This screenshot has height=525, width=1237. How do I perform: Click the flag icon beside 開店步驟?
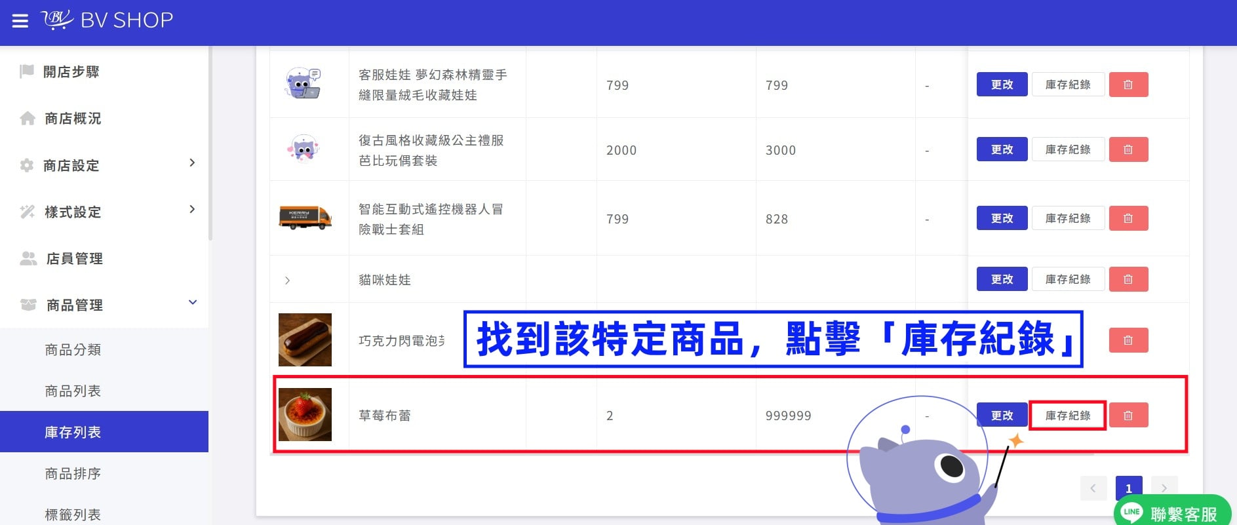27,71
